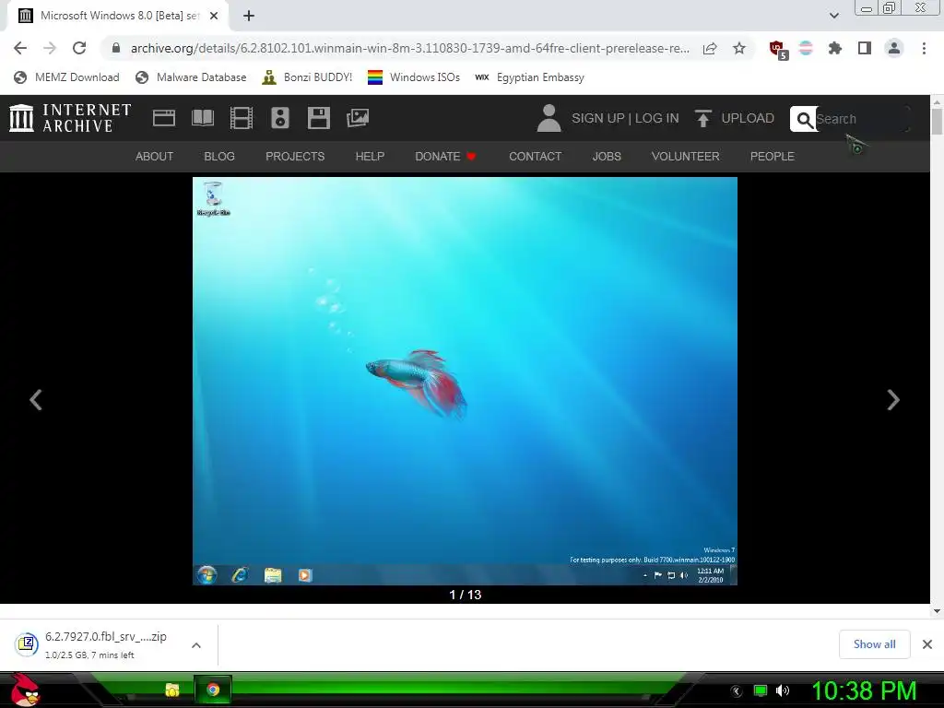Image resolution: width=944 pixels, height=708 pixels.
Task: Click UPLOAD link
Action: (x=748, y=118)
